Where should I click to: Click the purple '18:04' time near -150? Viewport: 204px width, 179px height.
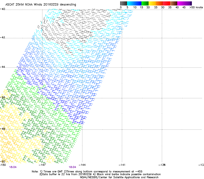pos(13,167)
